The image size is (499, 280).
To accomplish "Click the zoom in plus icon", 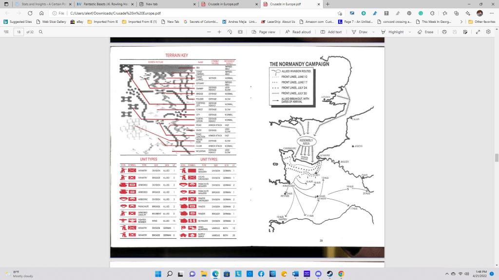I will coord(220,32).
